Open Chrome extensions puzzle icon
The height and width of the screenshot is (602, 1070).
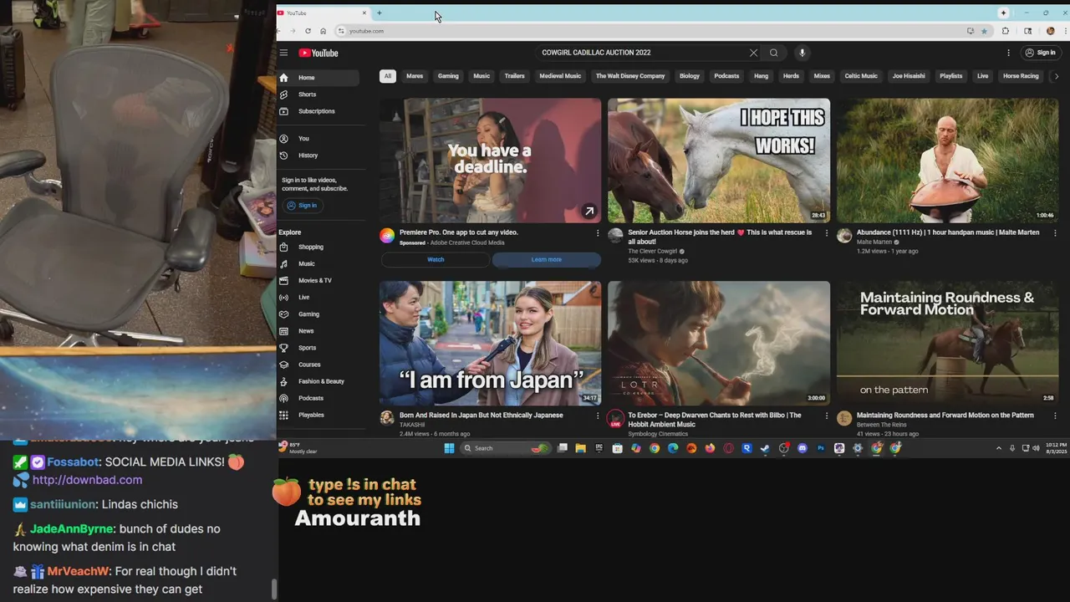point(1005,31)
